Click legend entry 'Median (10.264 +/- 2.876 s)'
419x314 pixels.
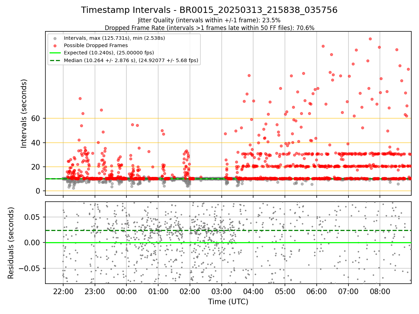(131, 60)
